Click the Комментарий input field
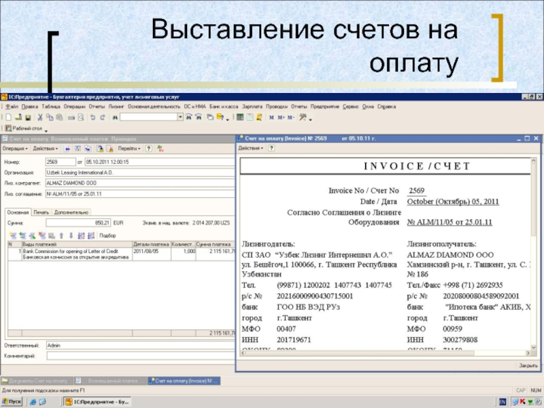Viewport: 544px width, 408px height. pos(141,356)
